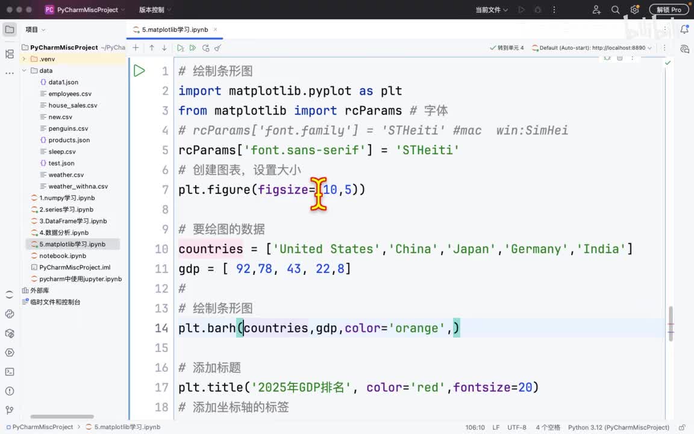Select PyCharmMiscProject.iml file

pyautogui.click(x=75, y=268)
